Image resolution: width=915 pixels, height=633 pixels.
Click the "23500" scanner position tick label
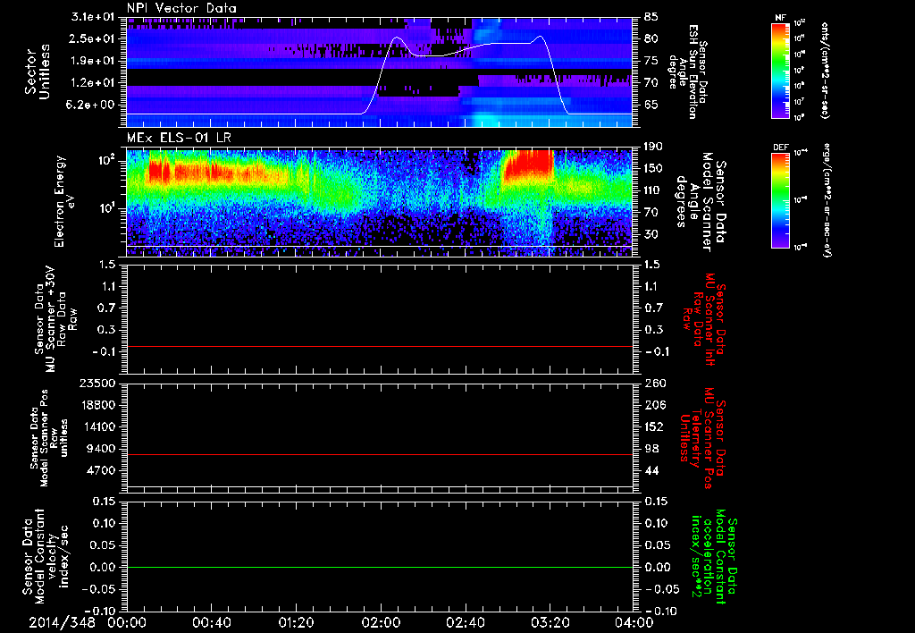click(x=97, y=383)
